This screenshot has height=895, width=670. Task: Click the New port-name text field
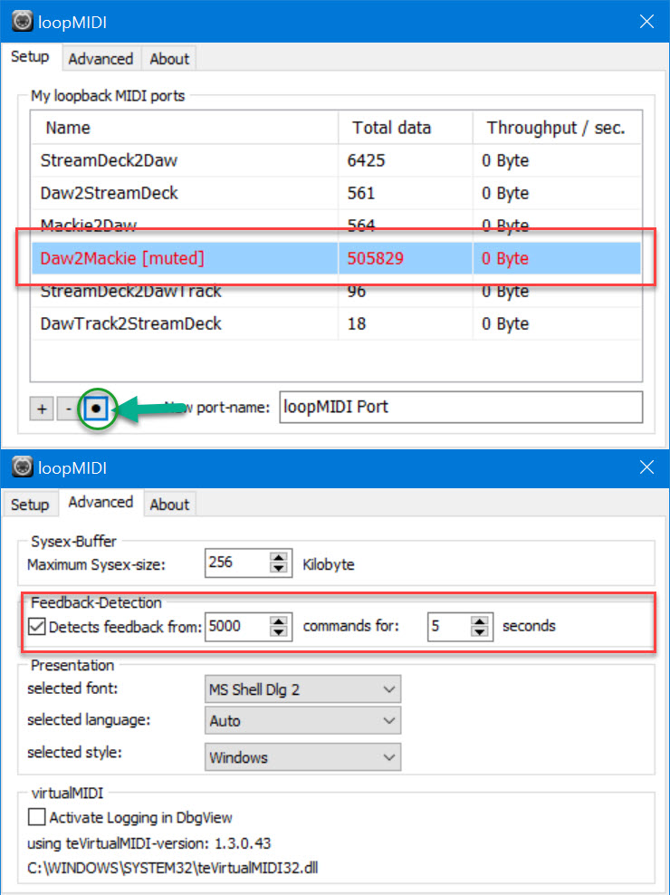(x=461, y=408)
